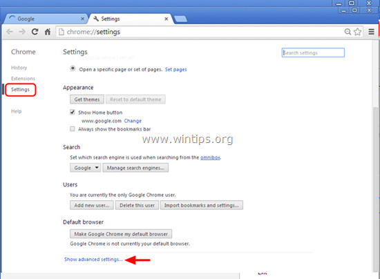Click Delete this user button
The height and width of the screenshot is (279, 380).
[137, 205]
